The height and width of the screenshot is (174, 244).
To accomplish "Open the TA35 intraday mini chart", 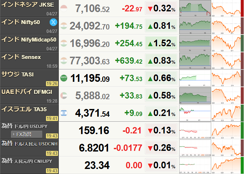I will (195, 113).
